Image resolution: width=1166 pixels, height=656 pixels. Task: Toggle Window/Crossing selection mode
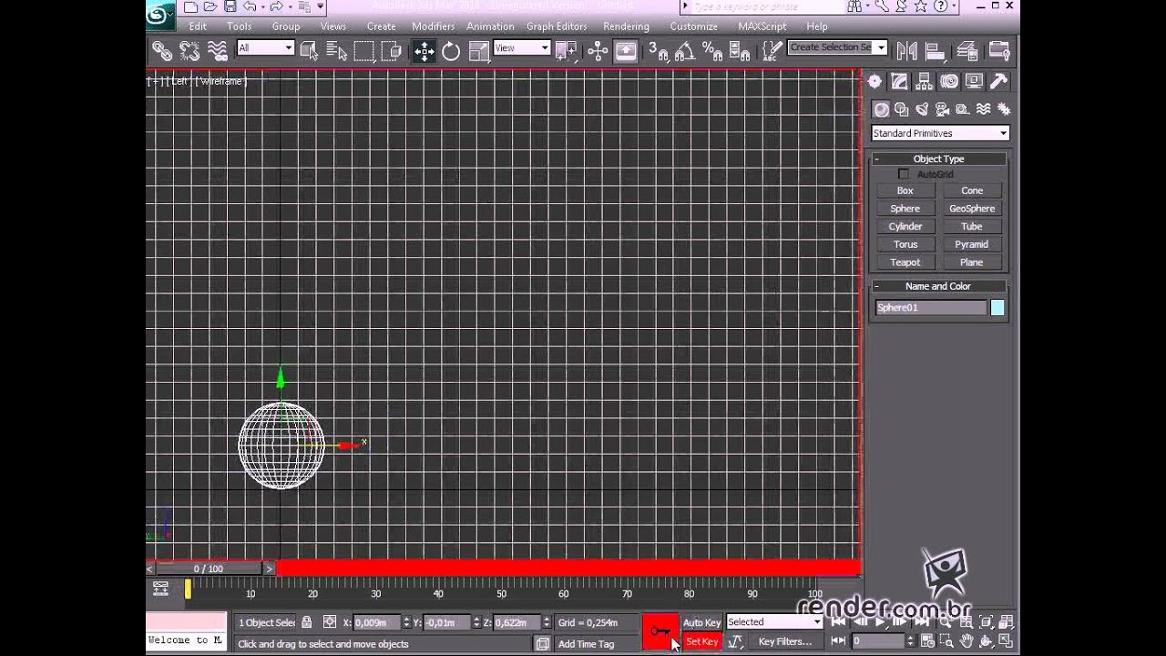tap(391, 51)
